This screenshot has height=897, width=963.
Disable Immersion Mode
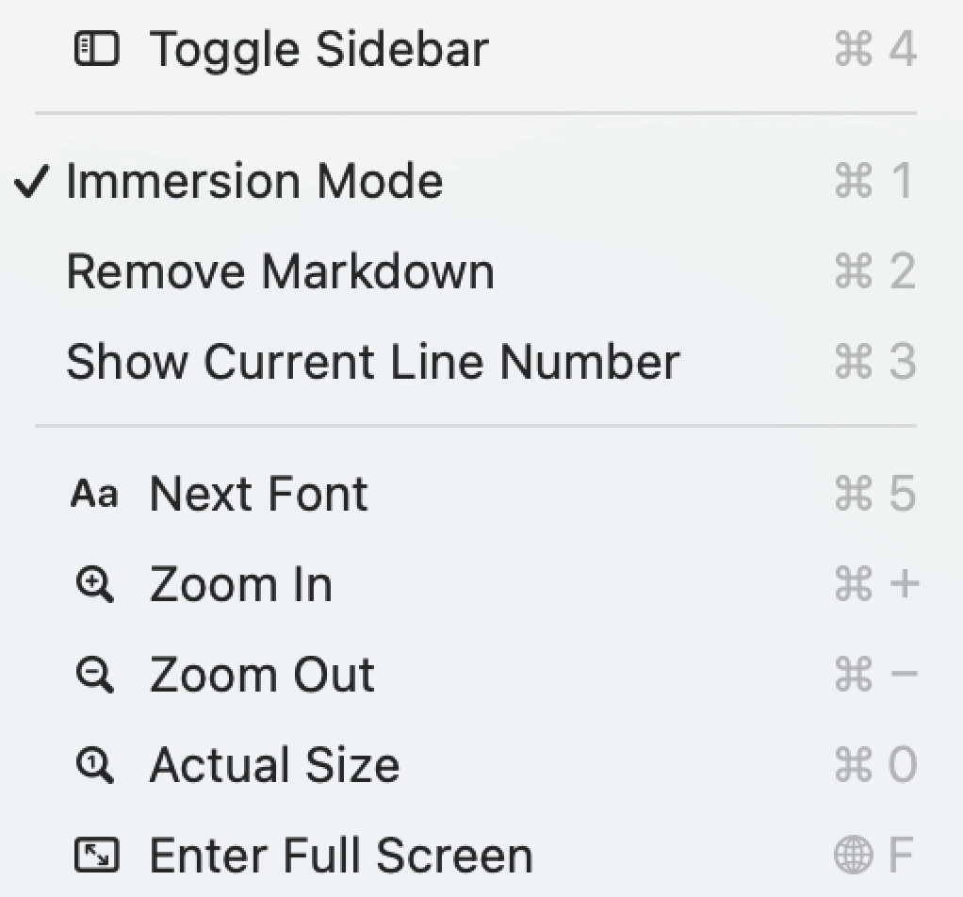[x=254, y=180]
